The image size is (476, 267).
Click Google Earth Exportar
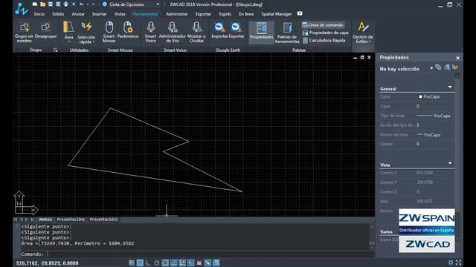[x=237, y=30]
